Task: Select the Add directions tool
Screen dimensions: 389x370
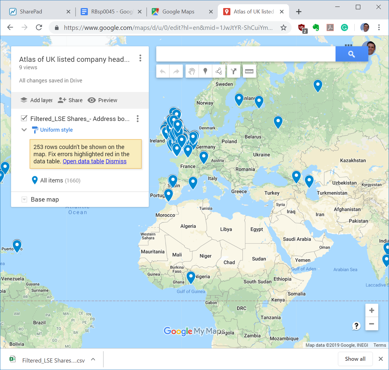Action: [x=233, y=71]
